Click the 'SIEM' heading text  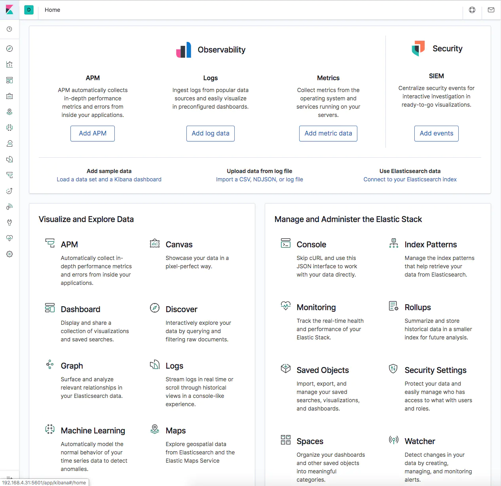436,76
